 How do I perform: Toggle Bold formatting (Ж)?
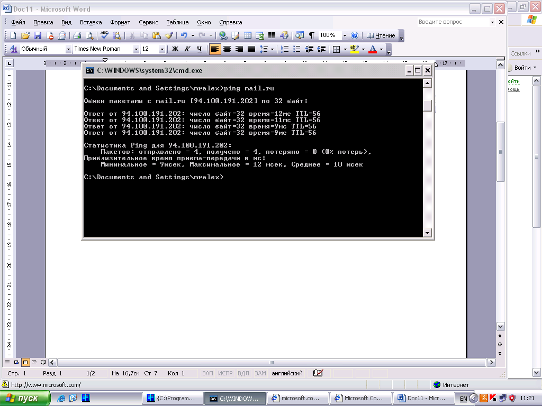tap(175, 49)
